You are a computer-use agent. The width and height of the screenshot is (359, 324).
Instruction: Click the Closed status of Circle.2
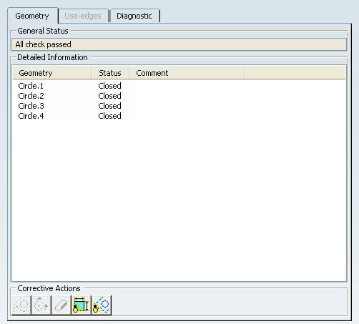pyautogui.click(x=109, y=96)
